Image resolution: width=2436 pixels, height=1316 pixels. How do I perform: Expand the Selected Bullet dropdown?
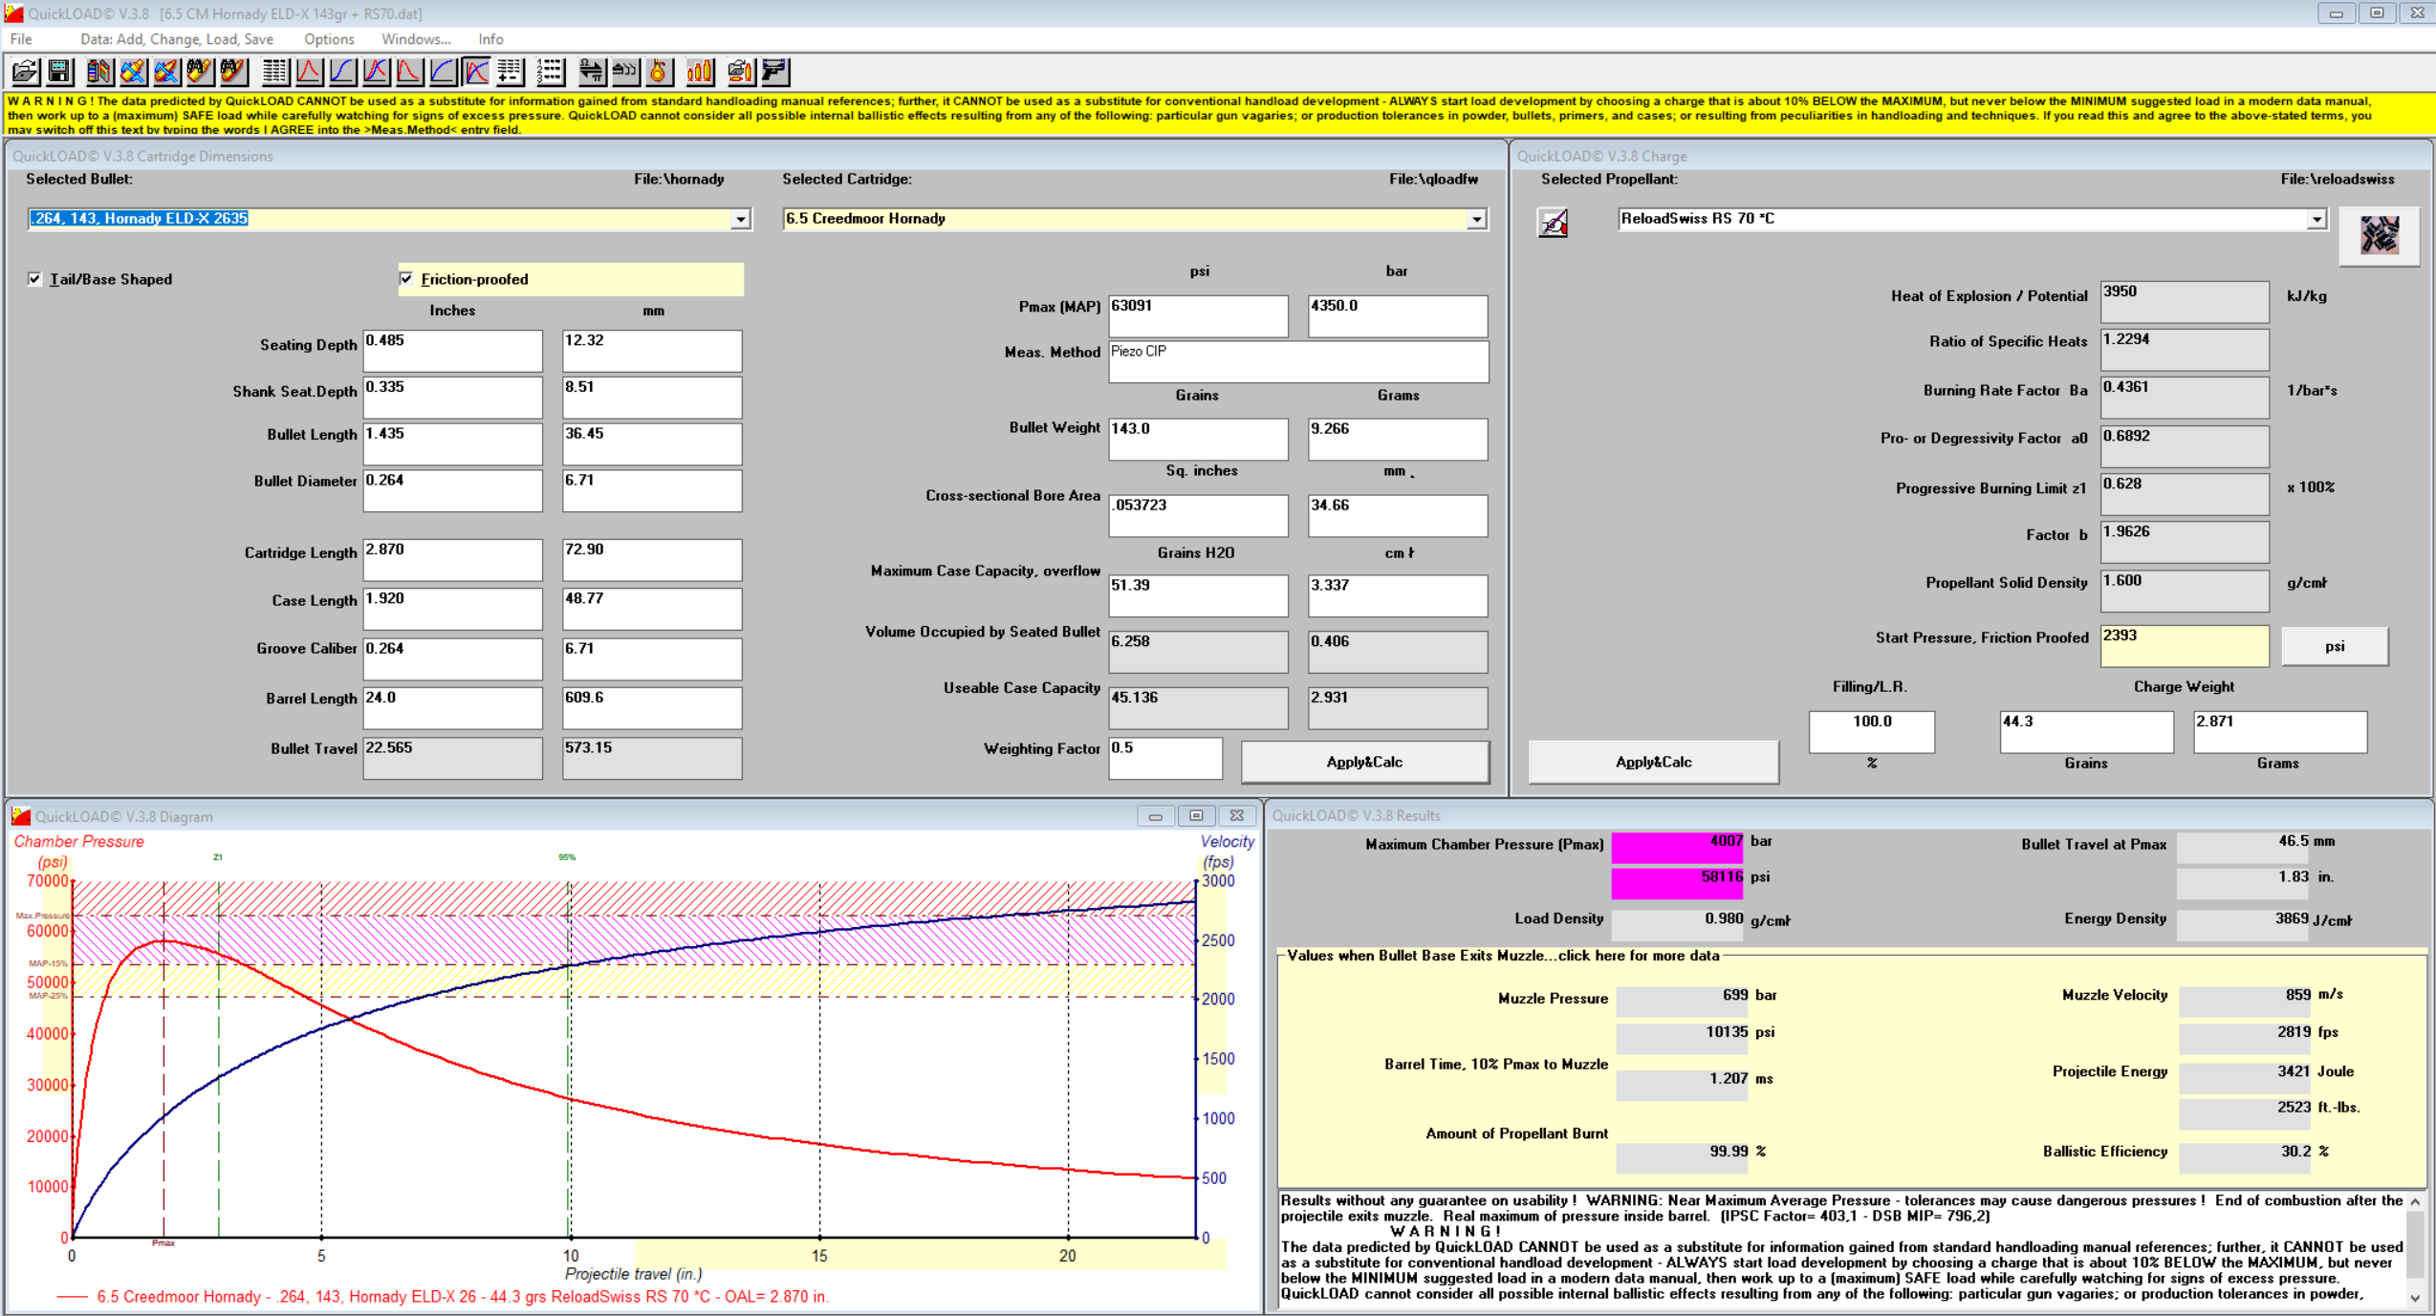[x=741, y=220]
